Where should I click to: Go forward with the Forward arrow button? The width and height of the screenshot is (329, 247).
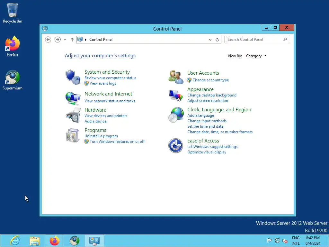coord(58,40)
